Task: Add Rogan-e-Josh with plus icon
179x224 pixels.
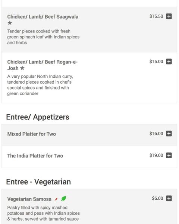Action: tap(169, 62)
